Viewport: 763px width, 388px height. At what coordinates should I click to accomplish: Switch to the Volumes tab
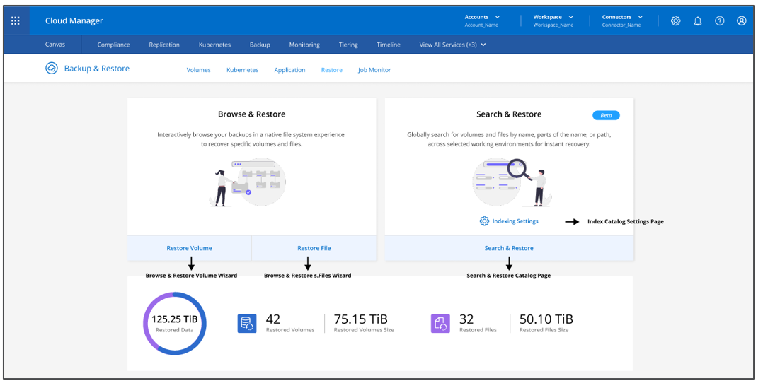click(198, 70)
